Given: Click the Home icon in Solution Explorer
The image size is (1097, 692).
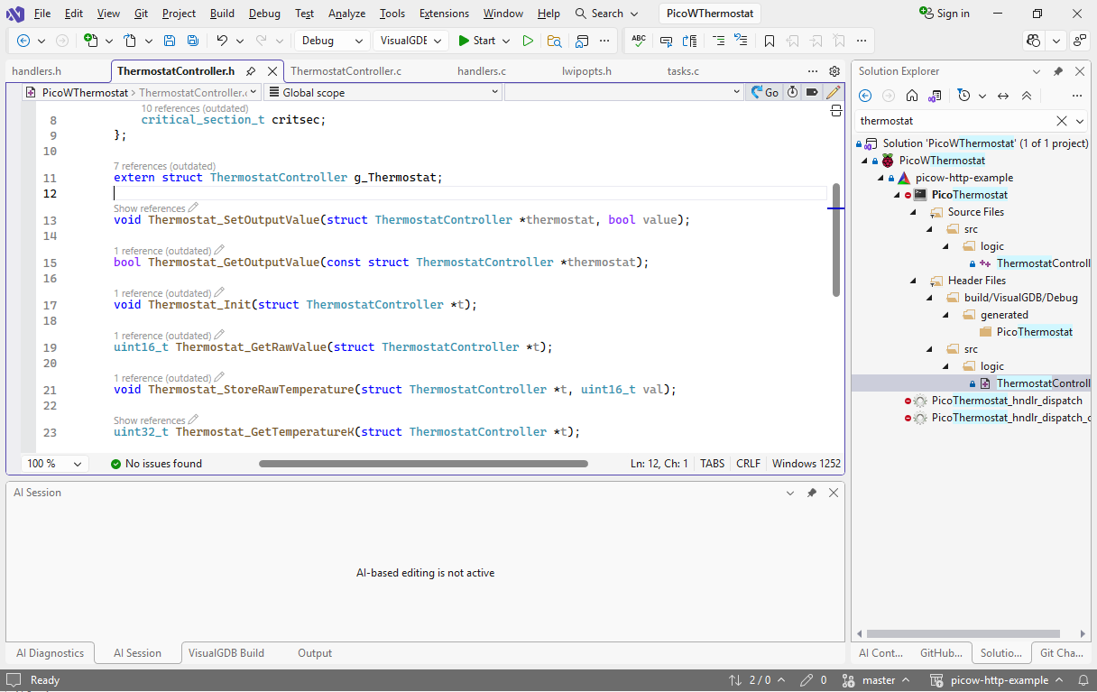Looking at the screenshot, I should coord(912,96).
